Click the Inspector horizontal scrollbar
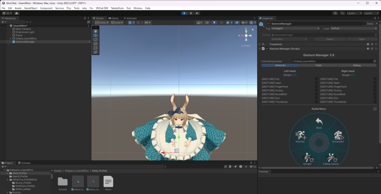 317,168
